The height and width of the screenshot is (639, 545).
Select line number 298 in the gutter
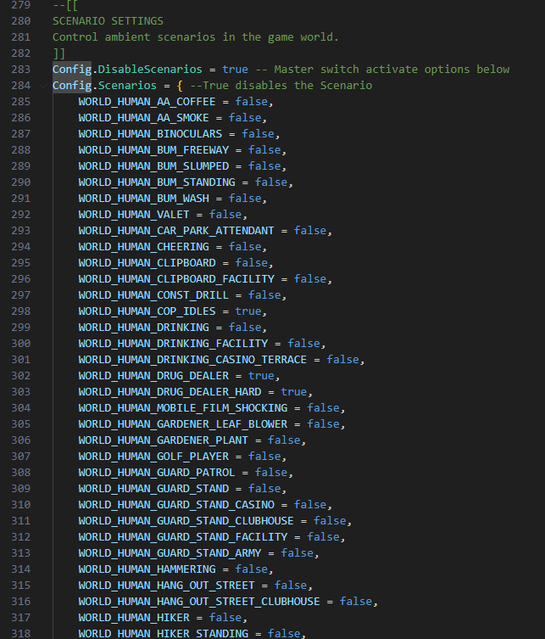[20, 311]
